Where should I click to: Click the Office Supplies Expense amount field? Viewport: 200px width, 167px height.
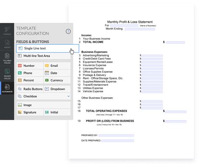click(152, 72)
